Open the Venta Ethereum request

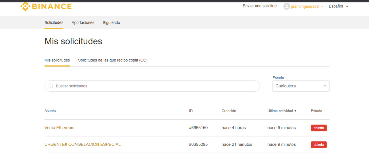point(59,128)
